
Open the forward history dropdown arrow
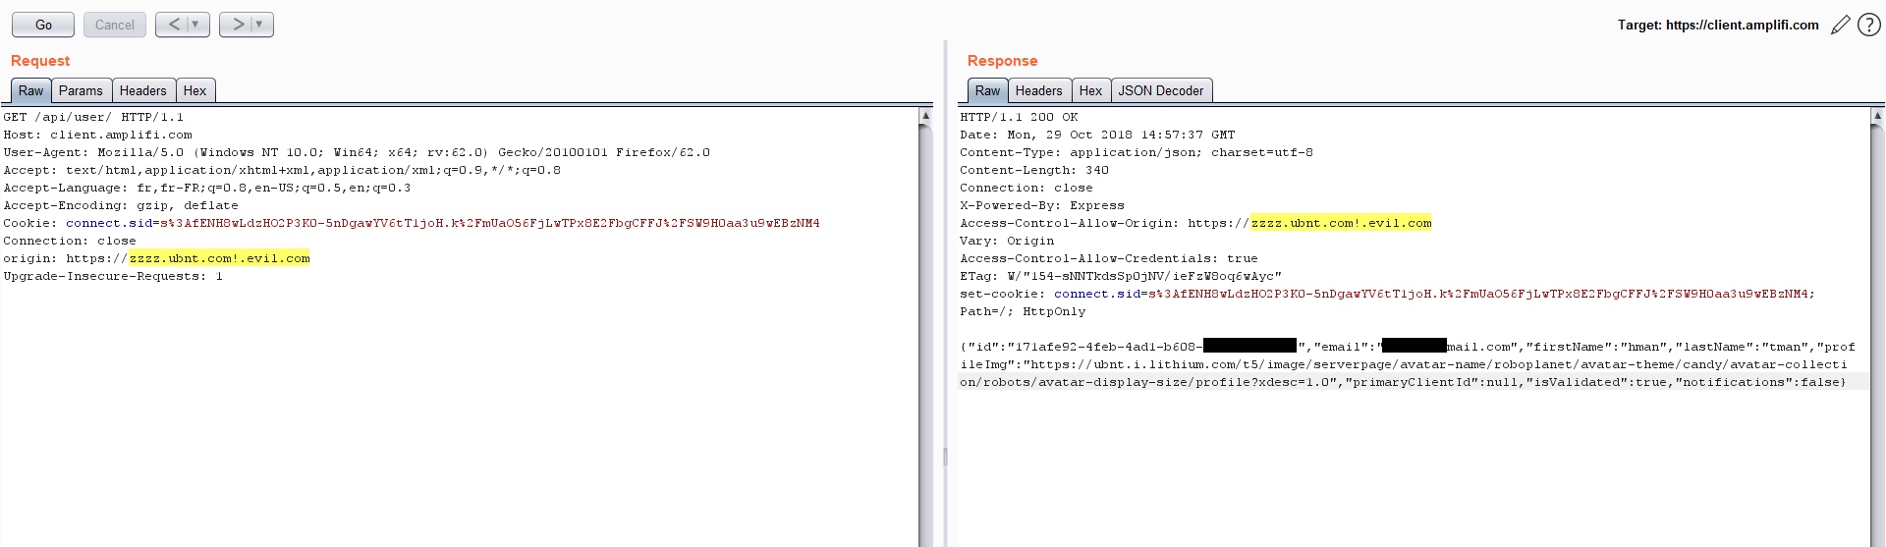pos(260,25)
